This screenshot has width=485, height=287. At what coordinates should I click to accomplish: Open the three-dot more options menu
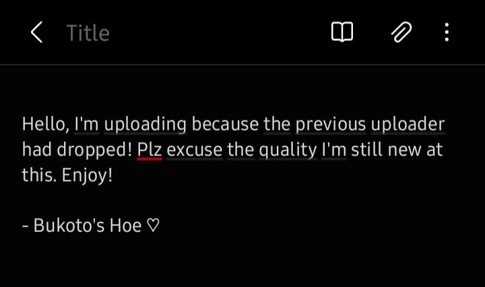(x=447, y=32)
